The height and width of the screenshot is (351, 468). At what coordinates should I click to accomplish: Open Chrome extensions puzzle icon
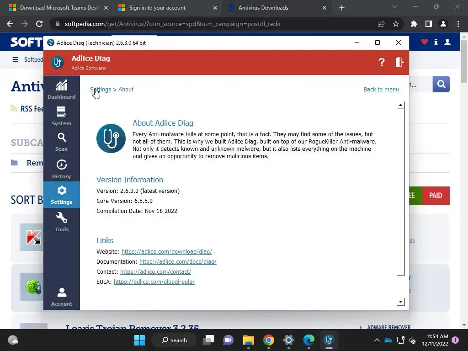click(x=414, y=24)
